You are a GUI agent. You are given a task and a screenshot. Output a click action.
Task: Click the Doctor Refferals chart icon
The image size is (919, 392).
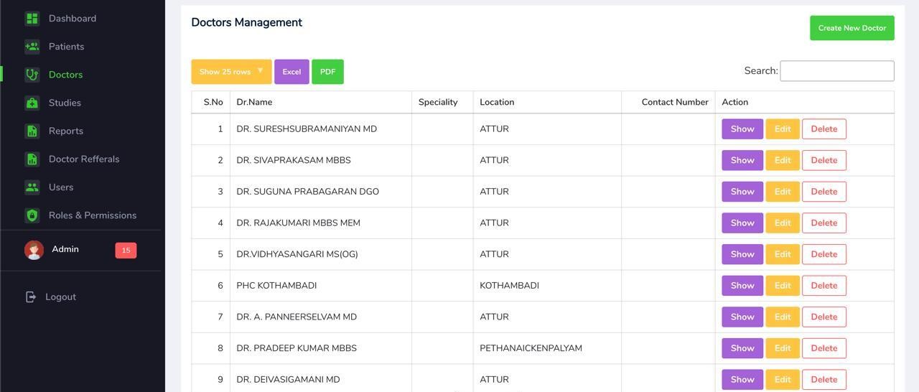32,159
